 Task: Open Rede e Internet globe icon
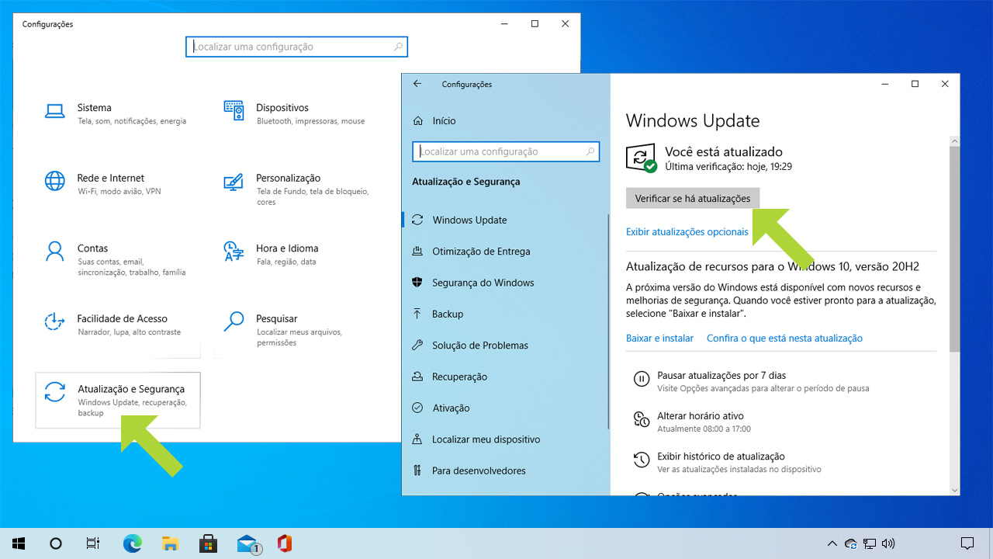(x=55, y=182)
